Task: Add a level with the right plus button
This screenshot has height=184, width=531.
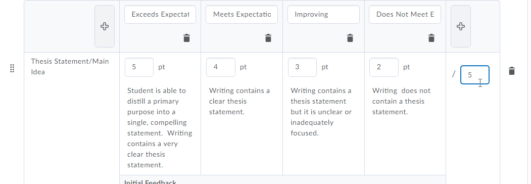Action: (461, 26)
